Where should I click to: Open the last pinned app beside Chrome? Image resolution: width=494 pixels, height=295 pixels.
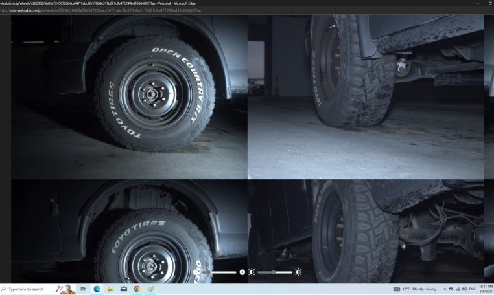point(150,289)
